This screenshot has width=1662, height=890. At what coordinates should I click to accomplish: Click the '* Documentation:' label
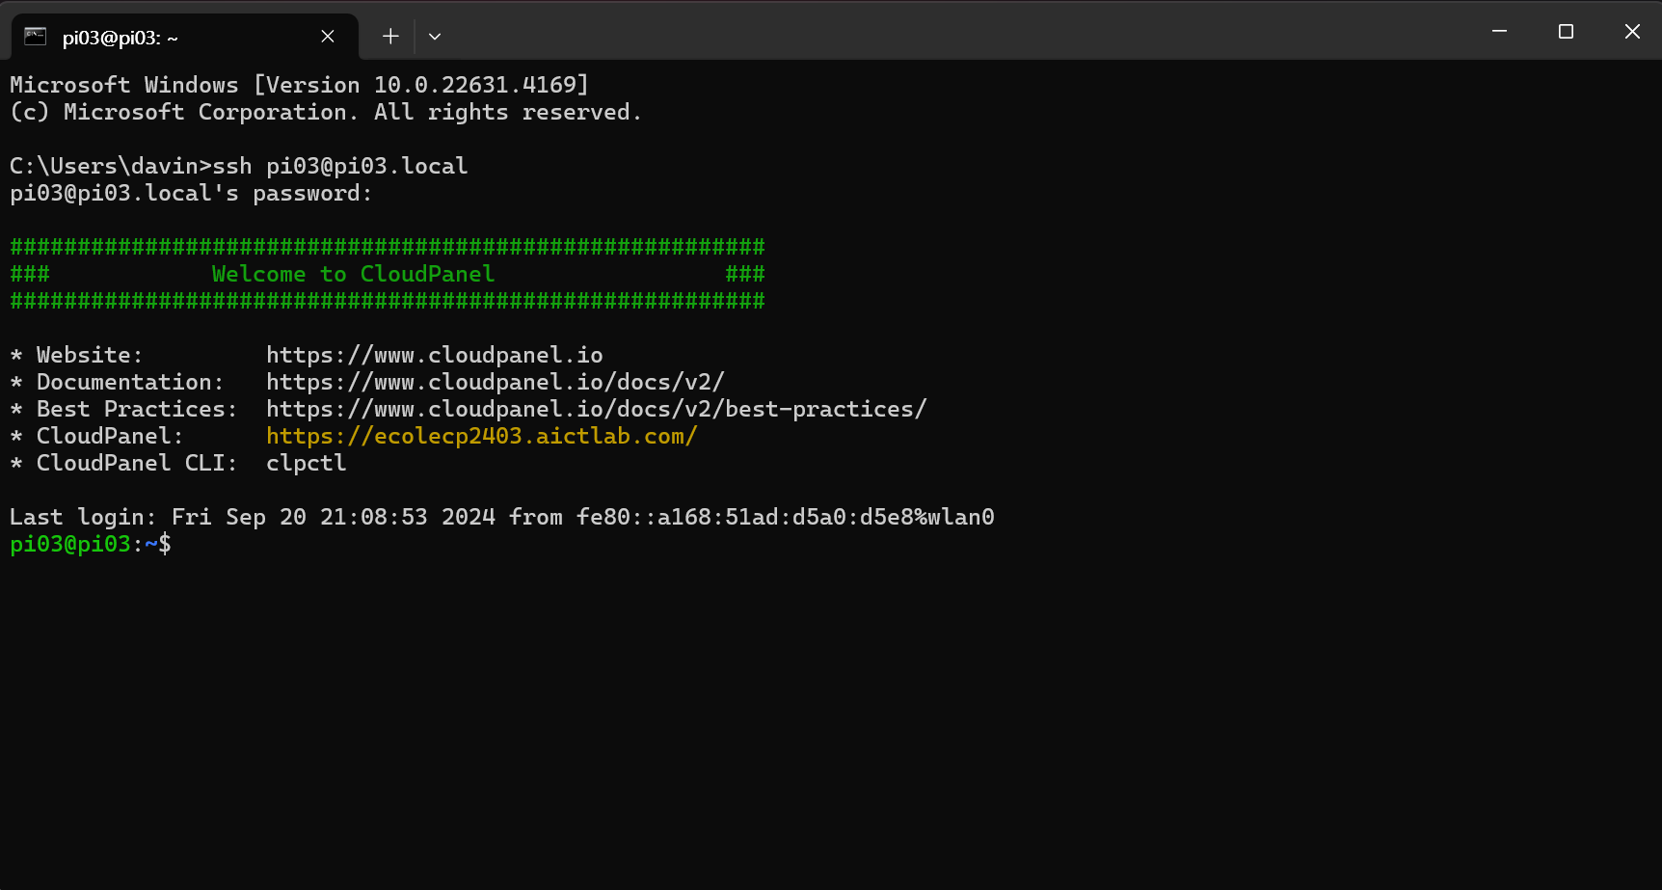(117, 382)
